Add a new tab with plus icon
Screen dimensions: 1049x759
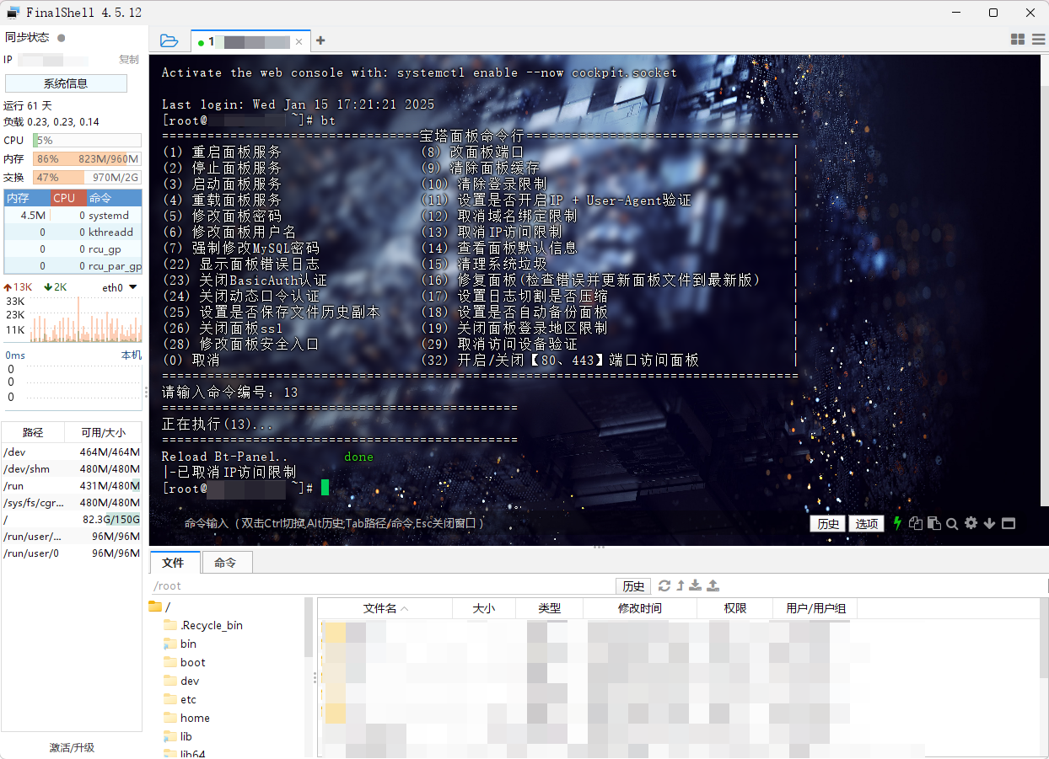click(320, 40)
